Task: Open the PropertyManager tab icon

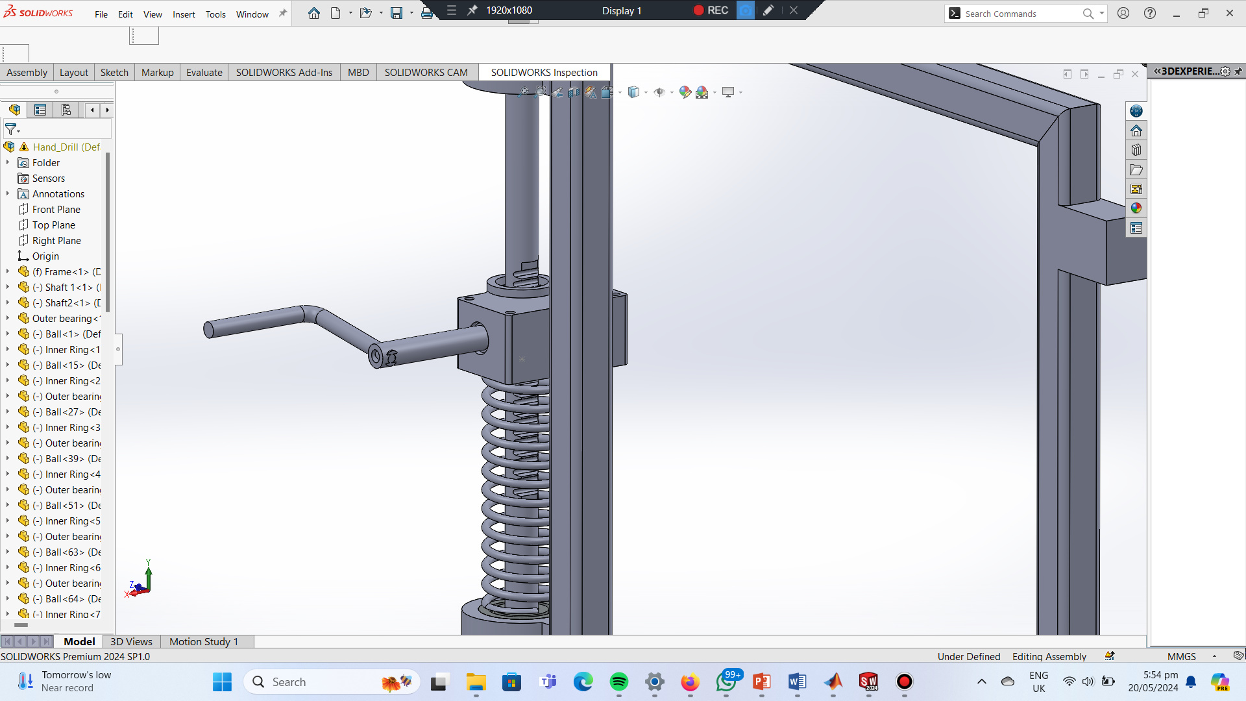Action: 40,110
